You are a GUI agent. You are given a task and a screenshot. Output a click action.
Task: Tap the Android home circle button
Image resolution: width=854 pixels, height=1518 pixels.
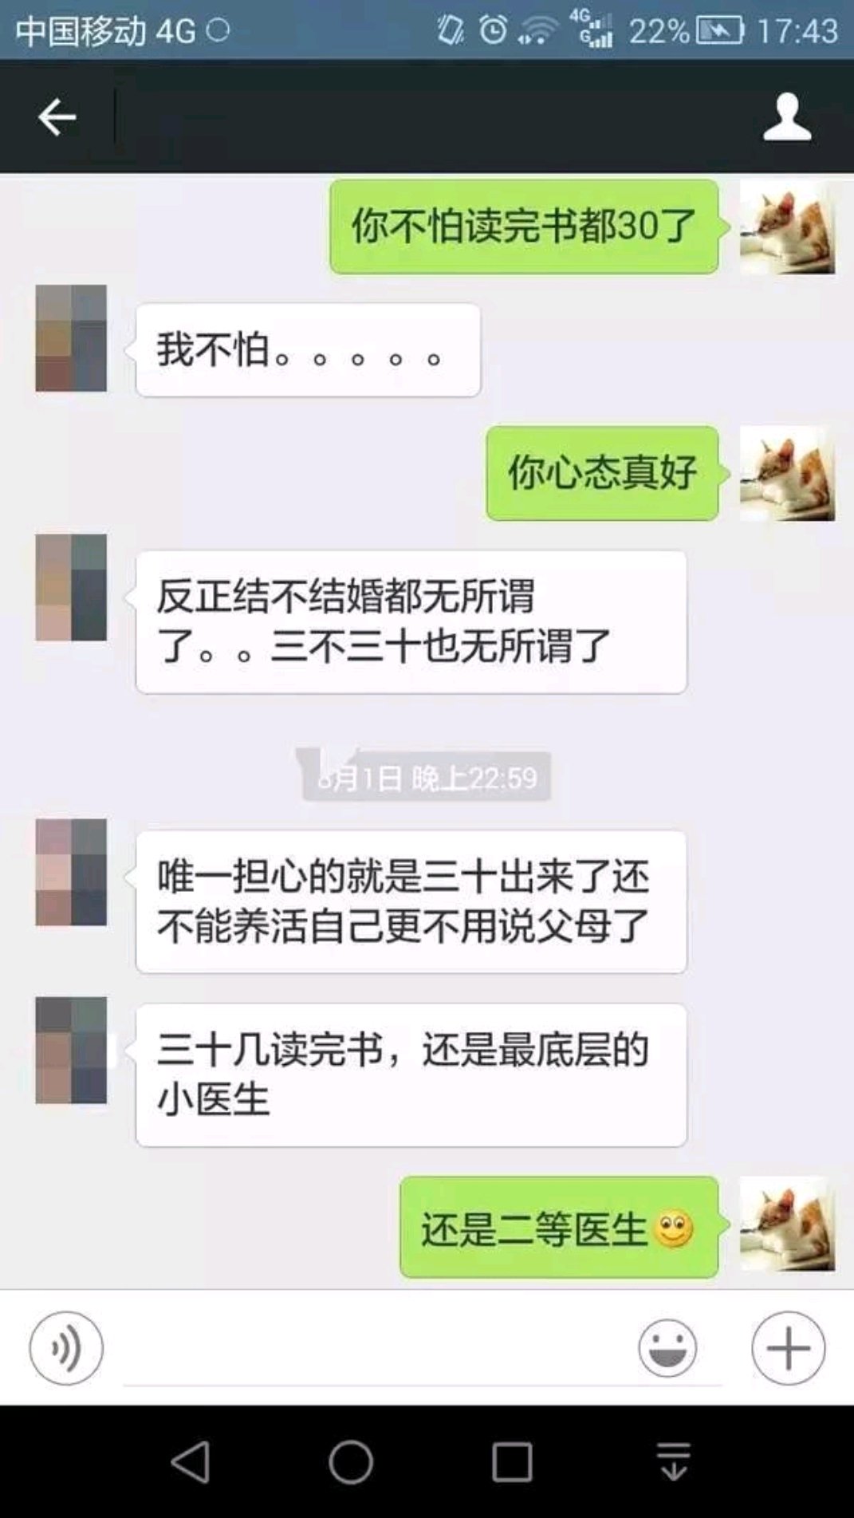coord(351,1461)
